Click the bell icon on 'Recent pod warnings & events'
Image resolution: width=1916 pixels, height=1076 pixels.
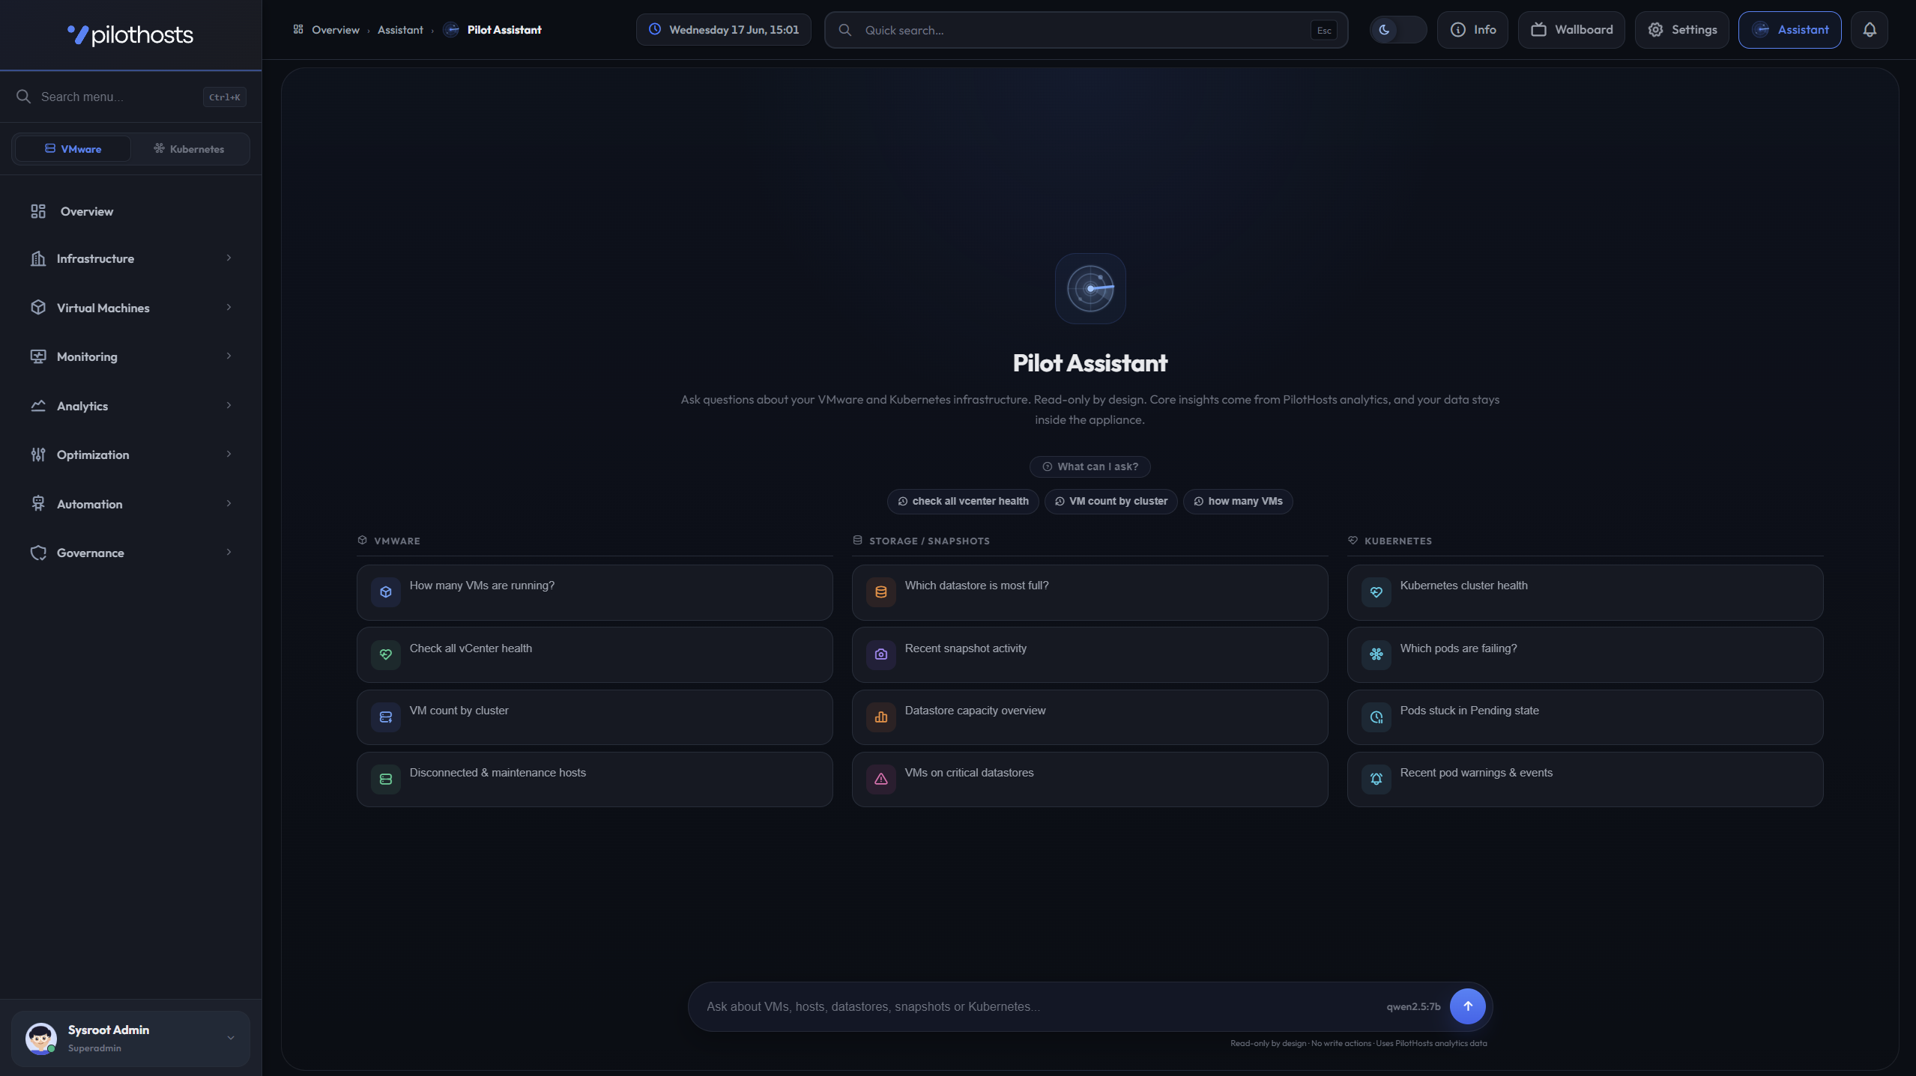(1376, 779)
